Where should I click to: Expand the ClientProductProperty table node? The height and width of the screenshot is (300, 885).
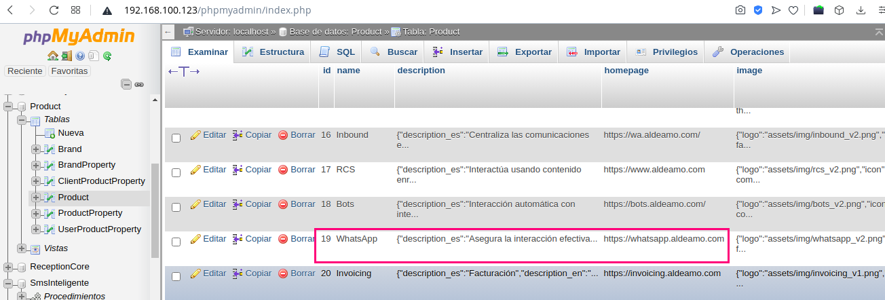(x=35, y=181)
